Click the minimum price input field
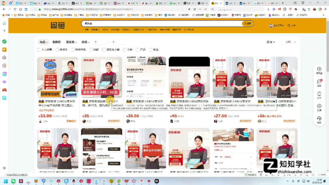The height and width of the screenshot is (185, 329). point(101,42)
